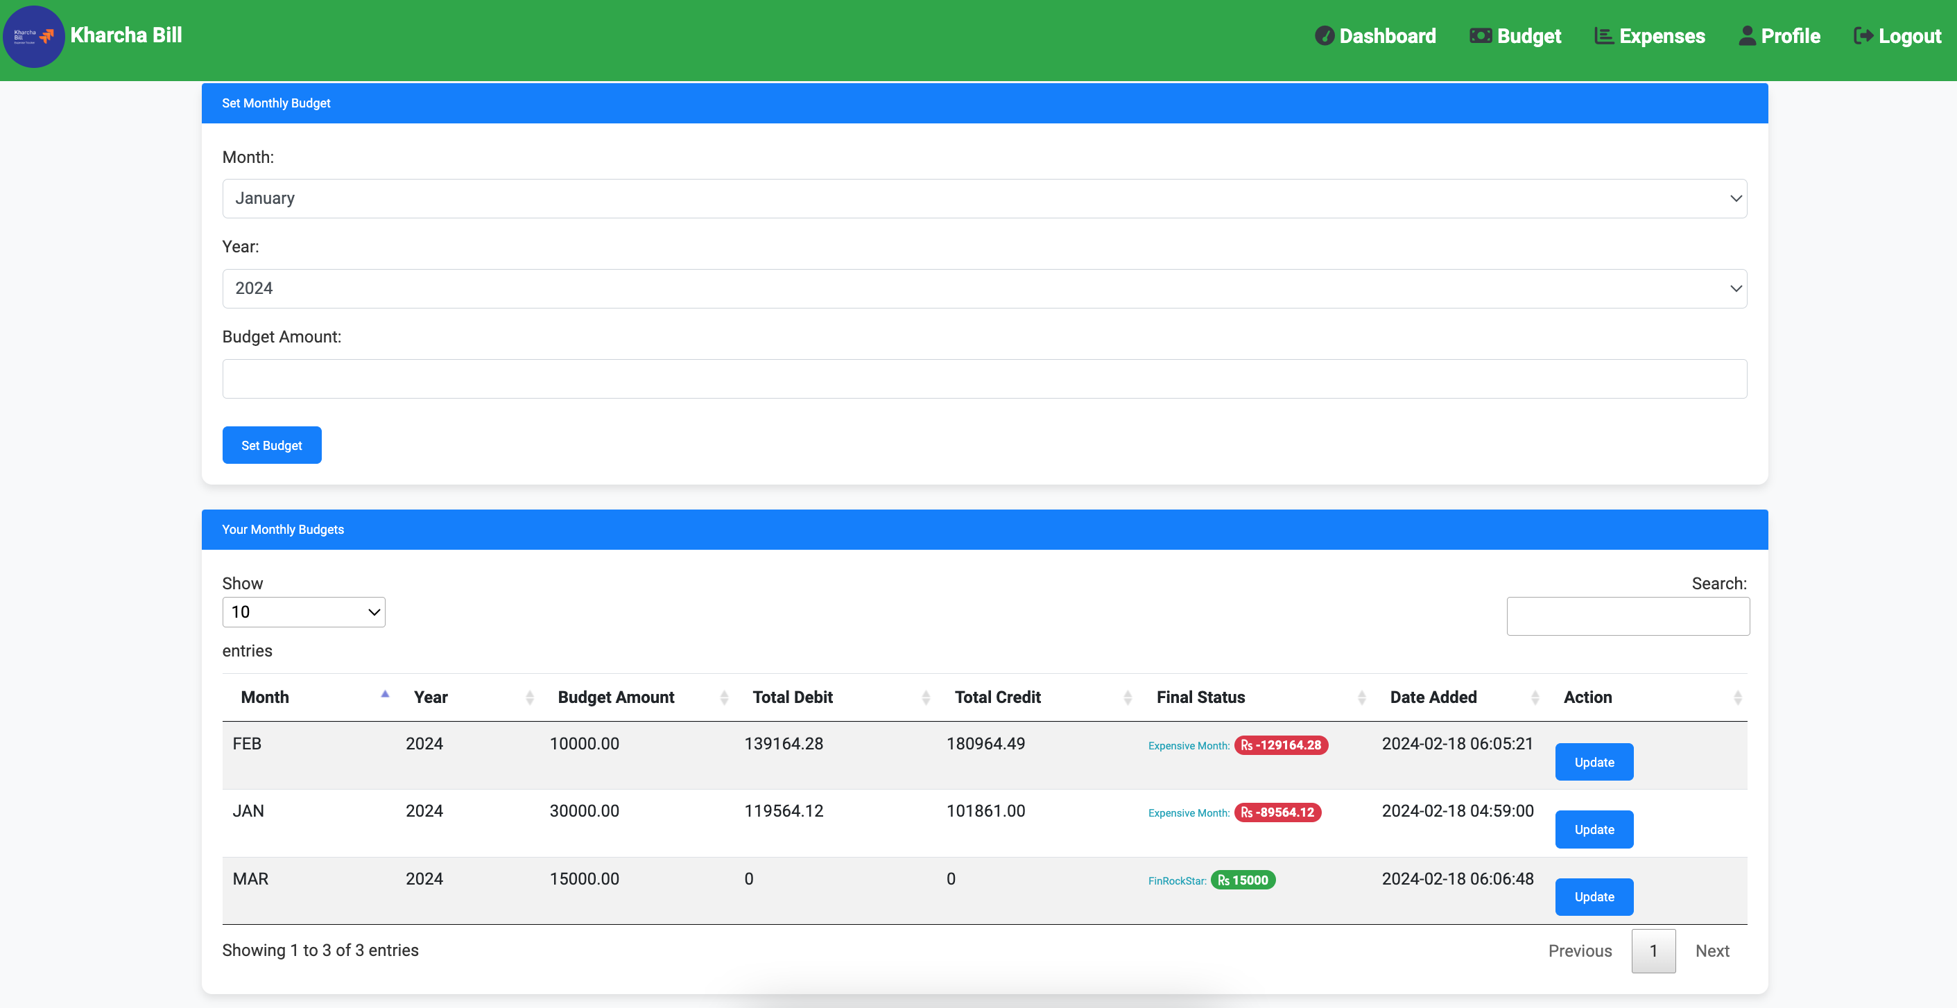Click Update for the FEB row
Viewport: 1957px width, 1008px height.
tap(1593, 762)
